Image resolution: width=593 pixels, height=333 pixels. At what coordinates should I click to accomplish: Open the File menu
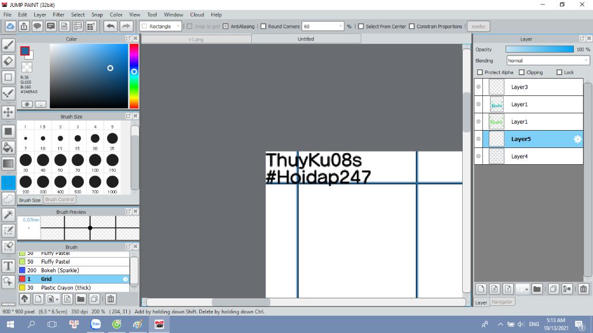click(8, 14)
